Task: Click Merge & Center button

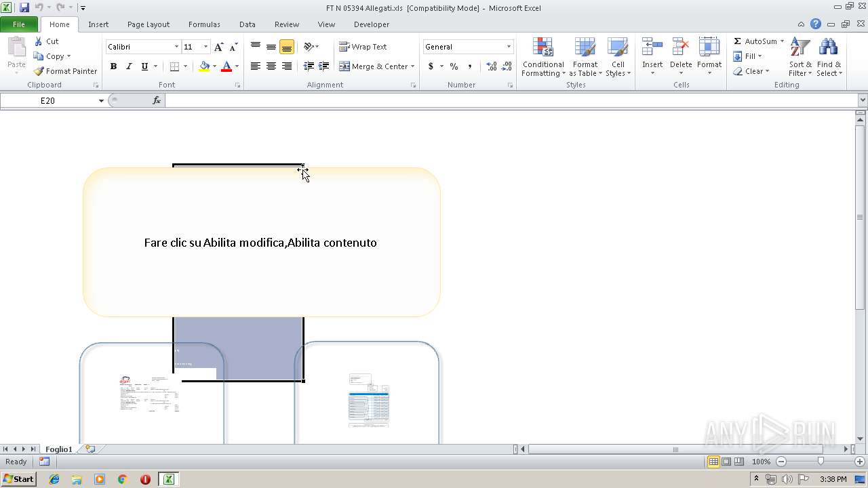Action: pos(373,66)
